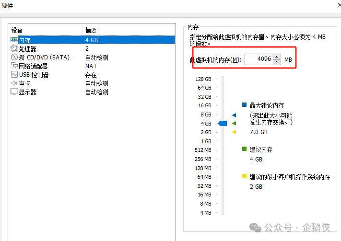Viewport: 341px width, 241px height.
Task: Click the display (显示器) monitor icon
Action: tap(14, 92)
